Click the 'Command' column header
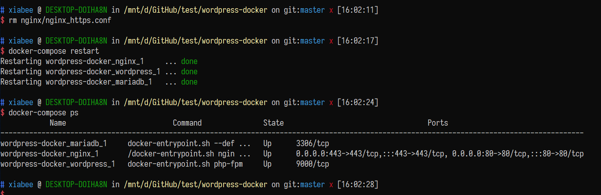This screenshot has width=601, height=195. coord(187,123)
